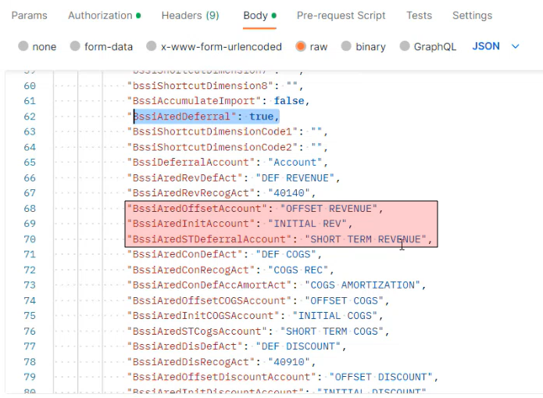Click line number 68 in gutter

[30, 208]
